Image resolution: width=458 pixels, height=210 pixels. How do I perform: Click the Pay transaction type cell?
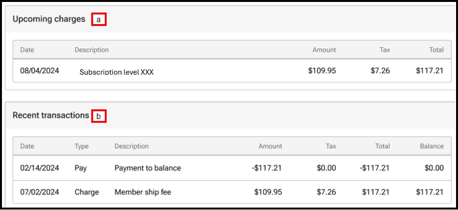pyautogui.click(x=81, y=168)
